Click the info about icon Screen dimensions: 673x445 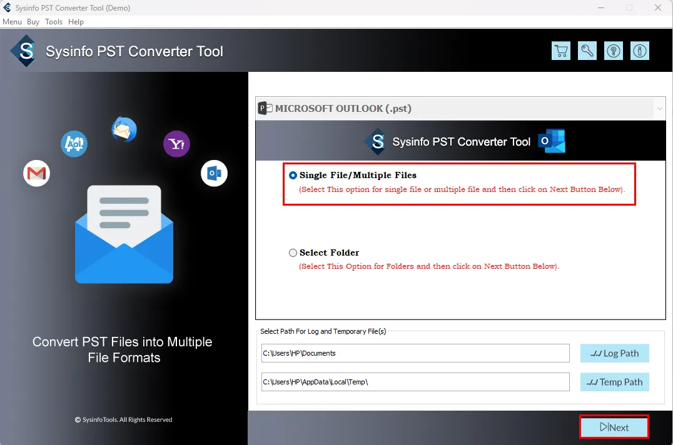[x=639, y=51]
